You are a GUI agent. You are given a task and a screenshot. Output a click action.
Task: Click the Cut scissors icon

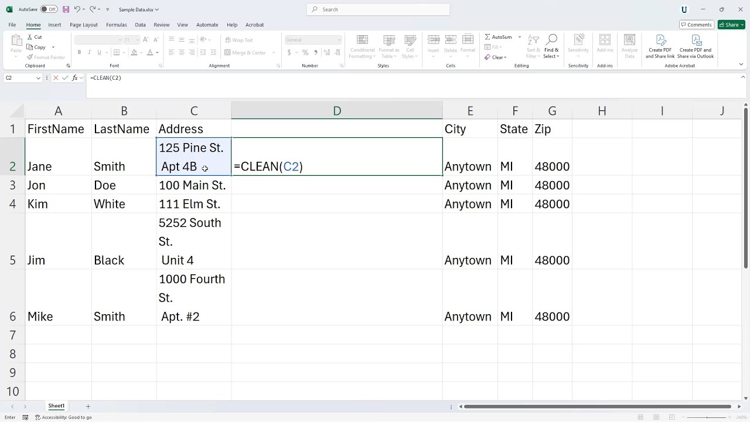pos(30,37)
